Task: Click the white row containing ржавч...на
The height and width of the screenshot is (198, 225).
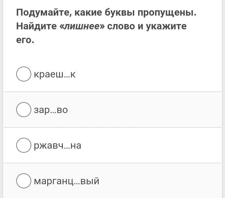Action: point(112,145)
